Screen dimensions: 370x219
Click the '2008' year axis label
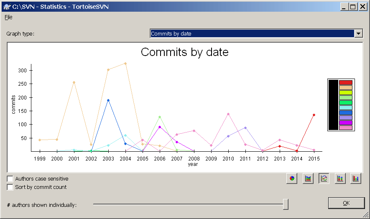[194, 159]
